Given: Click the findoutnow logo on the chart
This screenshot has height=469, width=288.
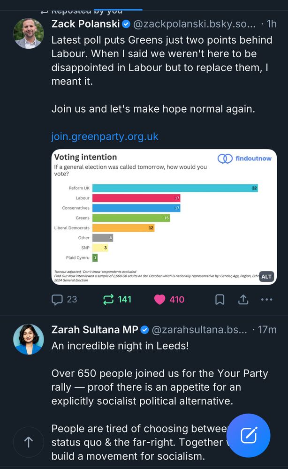Looking at the screenshot, I should pyautogui.click(x=245, y=159).
